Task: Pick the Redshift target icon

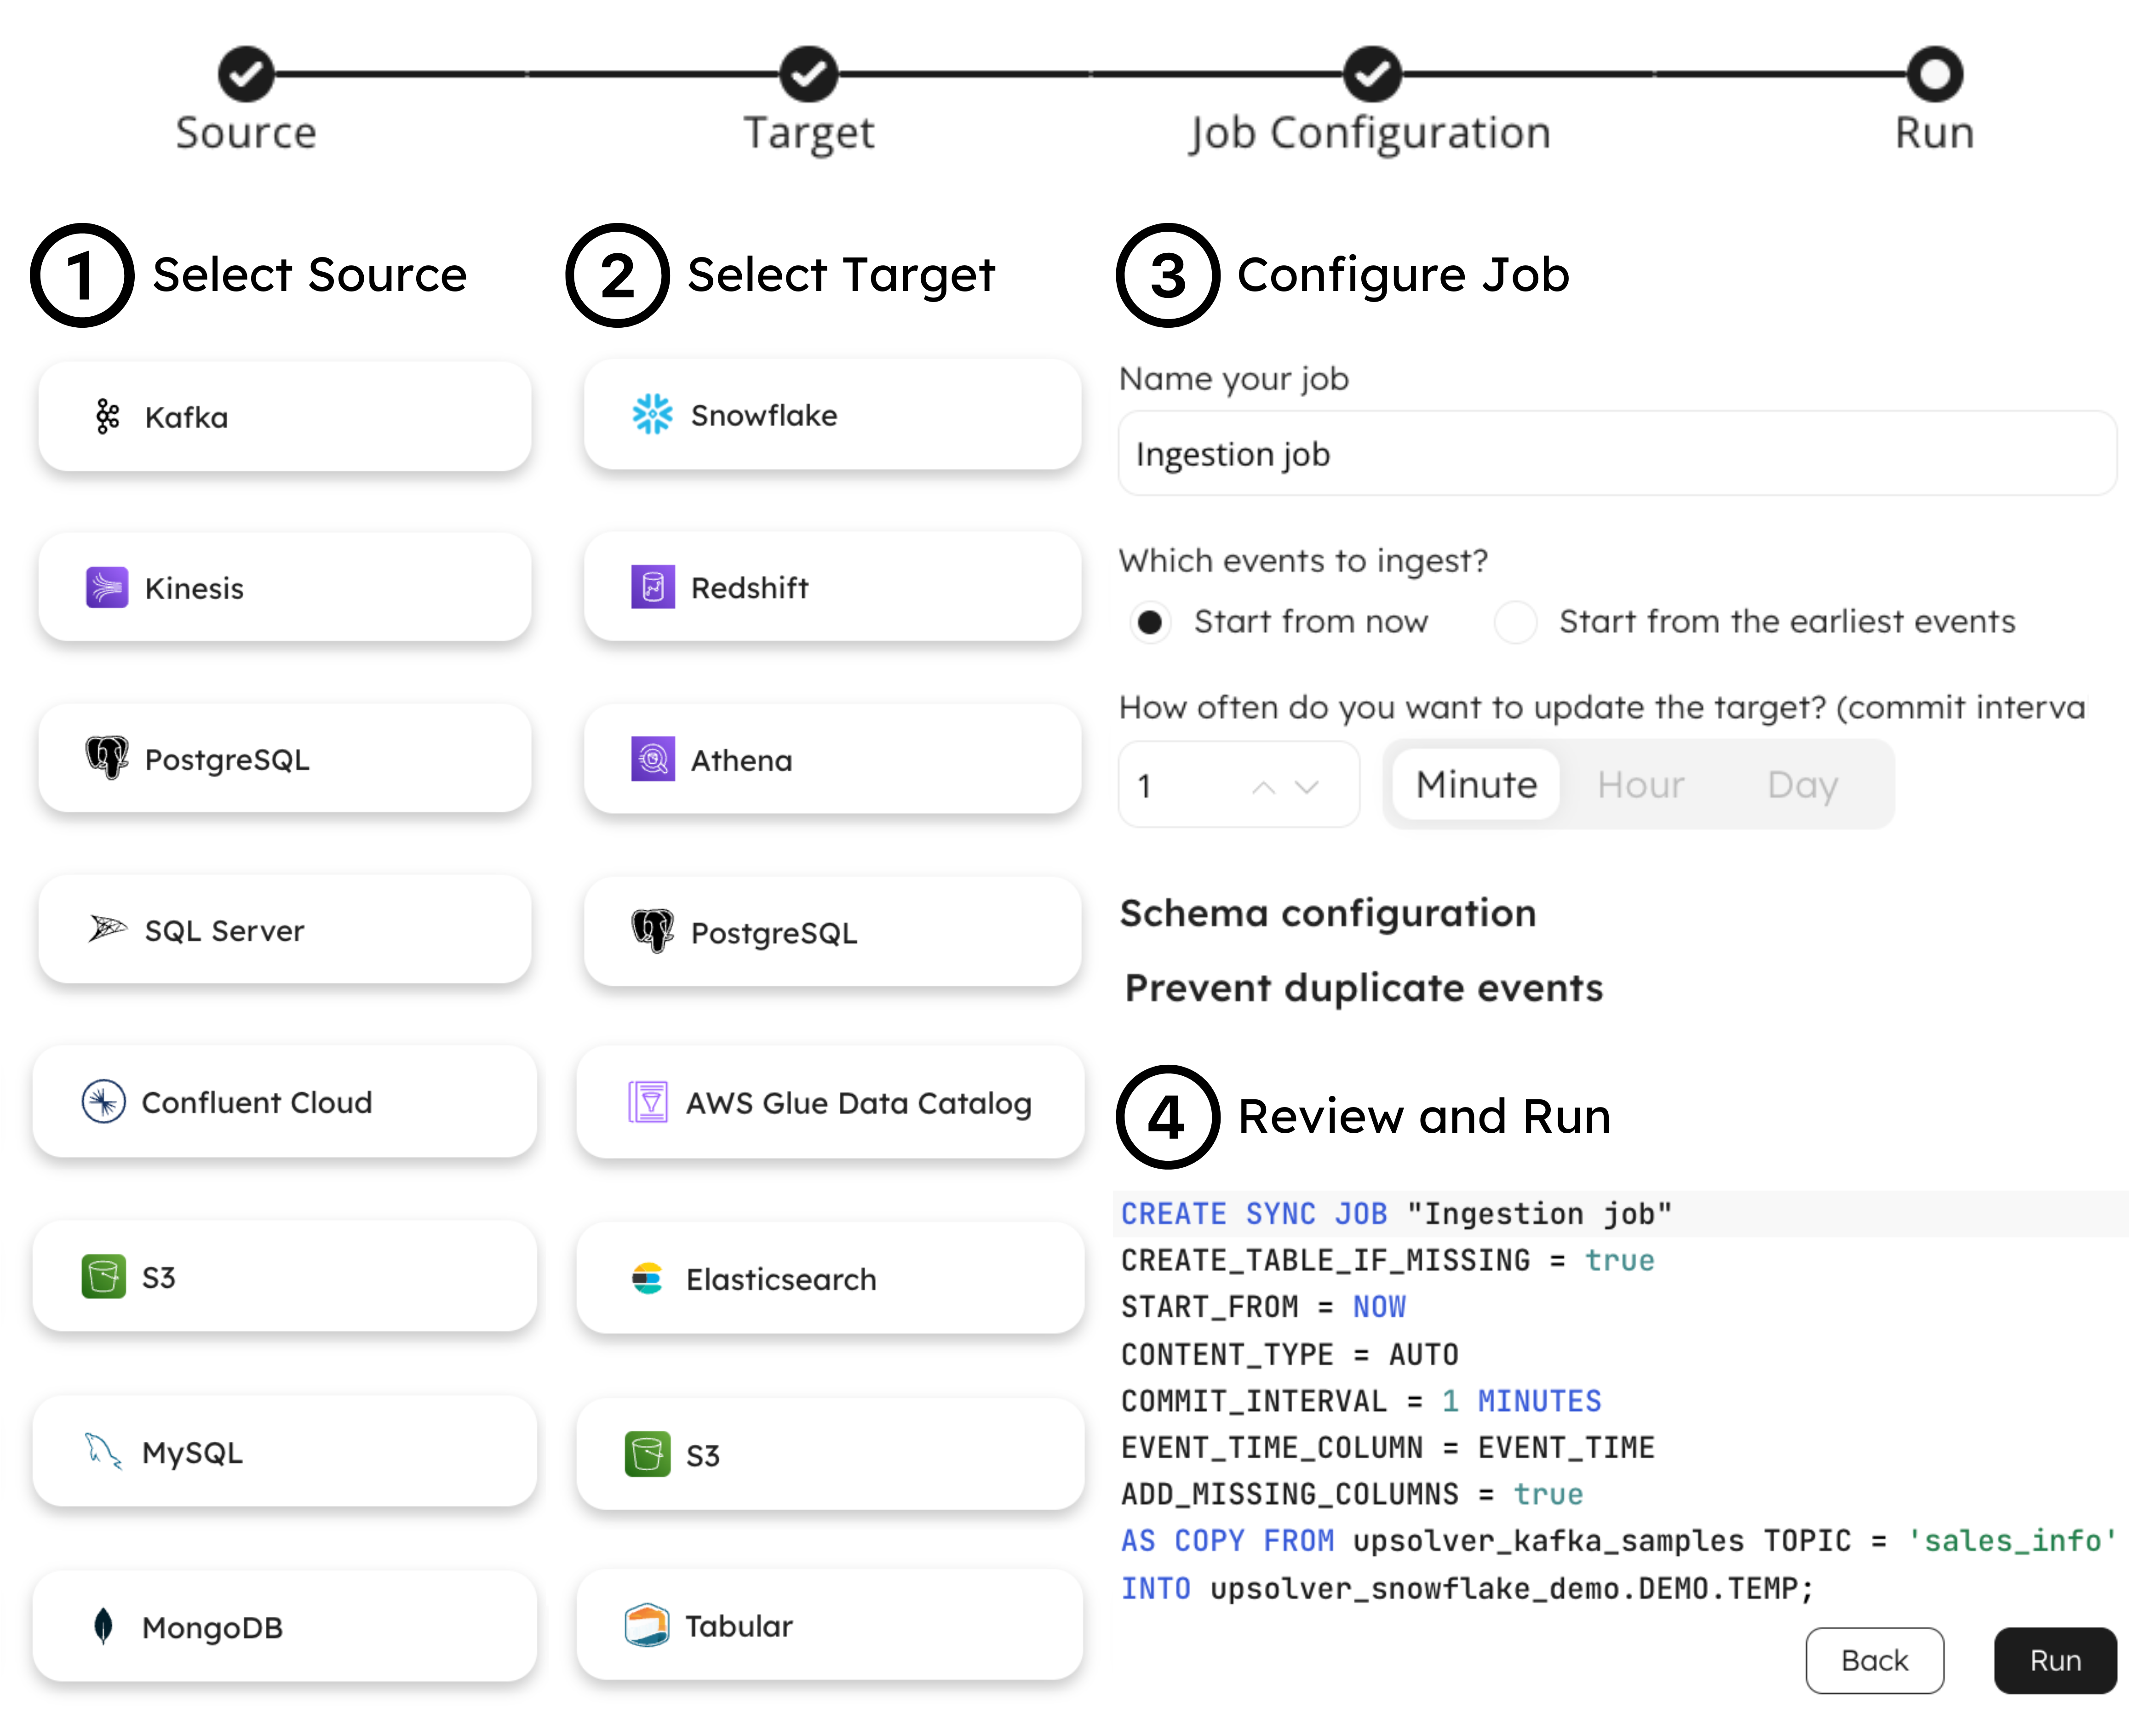Action: coord(652,587)
